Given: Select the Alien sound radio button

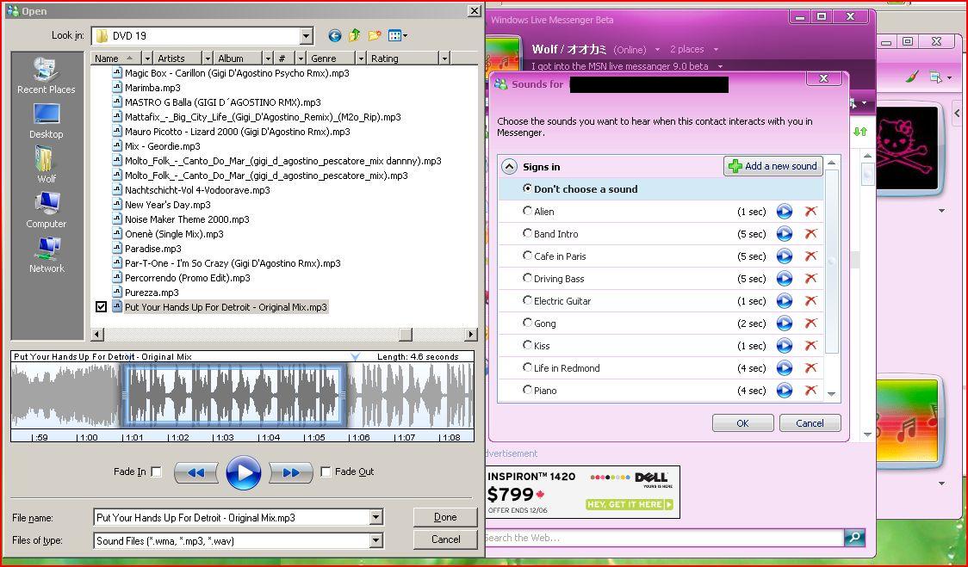Looking at the screenshot, I should (526, 211).
